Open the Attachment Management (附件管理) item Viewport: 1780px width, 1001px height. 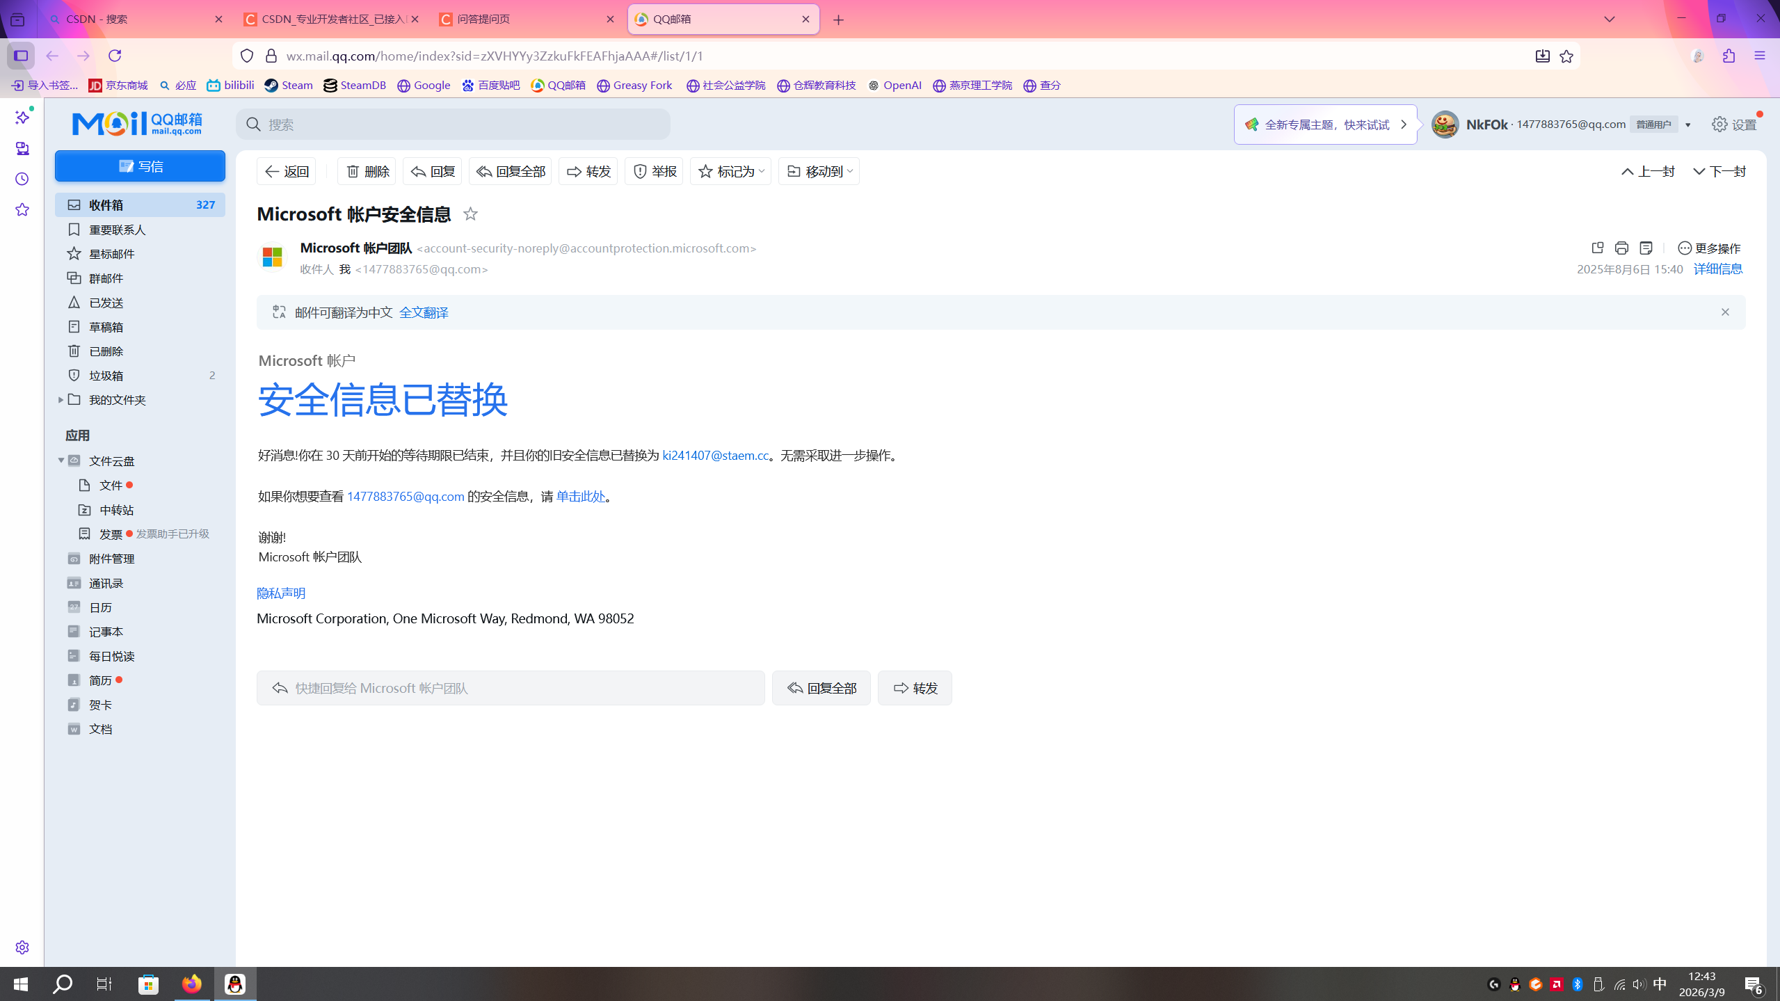click(x=111, y=559)
